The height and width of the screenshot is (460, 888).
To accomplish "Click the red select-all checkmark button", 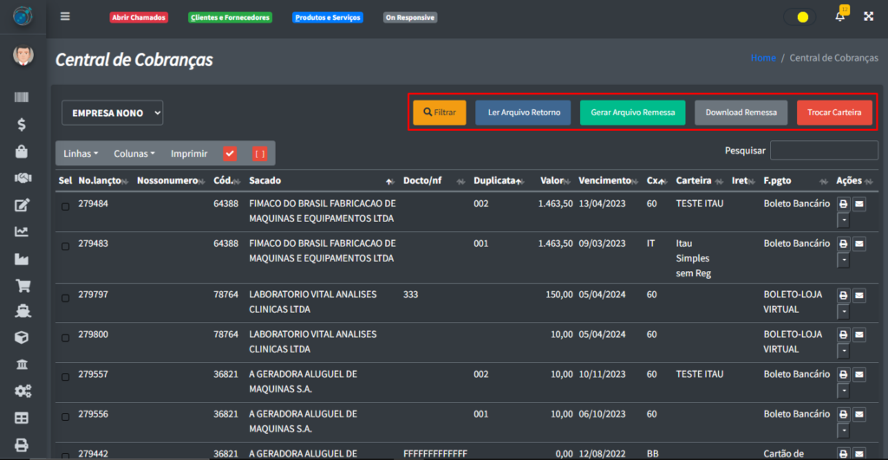I will click(230, 153).
